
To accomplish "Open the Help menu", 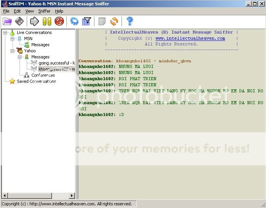I will [59, 11].
